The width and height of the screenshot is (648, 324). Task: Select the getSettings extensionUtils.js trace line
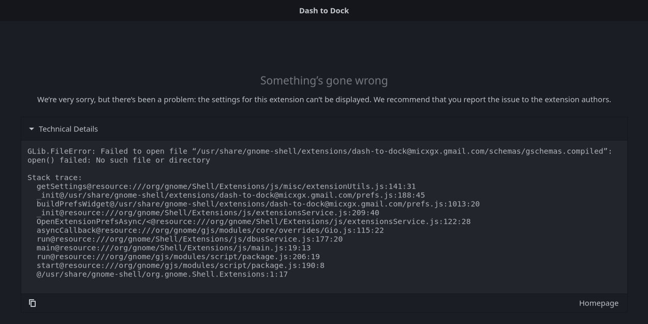click(x=226, y=187)
